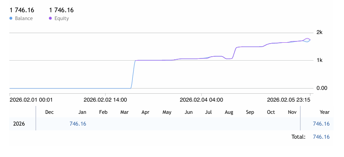Click the blue Balance legend dot
The width and height of the screenshot is (344, 157).
tap(11, 18)
